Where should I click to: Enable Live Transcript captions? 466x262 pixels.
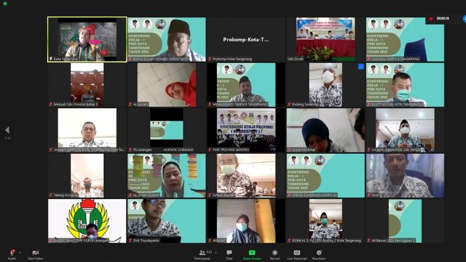point(296,253)
